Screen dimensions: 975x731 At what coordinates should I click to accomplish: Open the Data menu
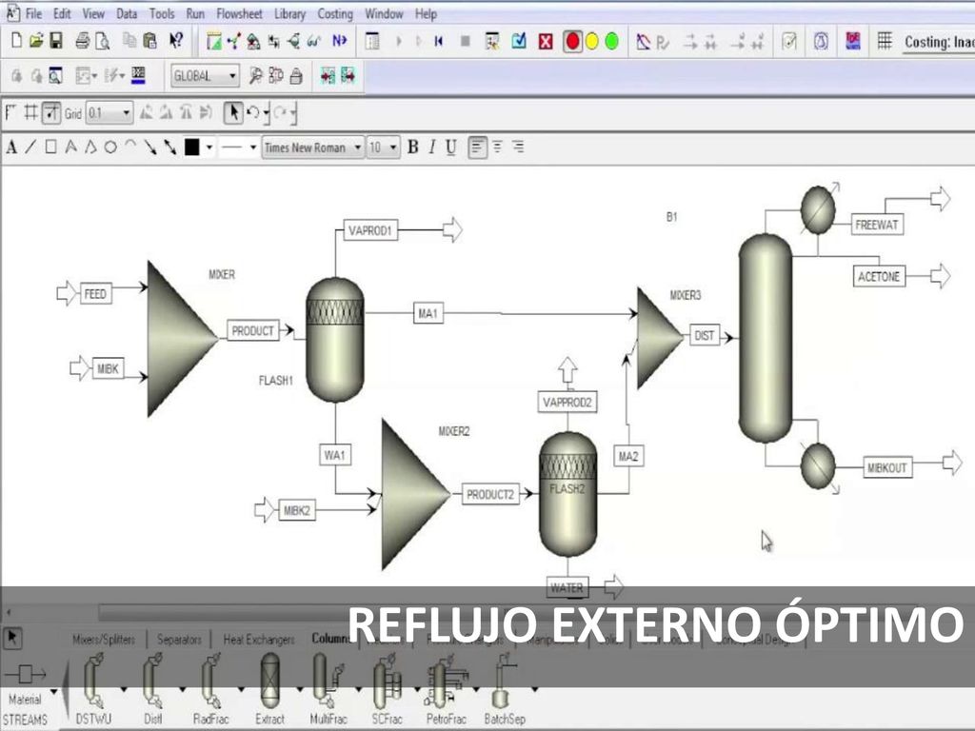(x=127, y=13)
